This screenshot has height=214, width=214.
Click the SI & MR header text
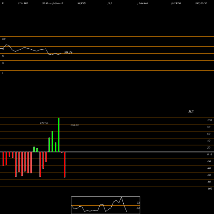pyautogui.click(x=23, y=3)
